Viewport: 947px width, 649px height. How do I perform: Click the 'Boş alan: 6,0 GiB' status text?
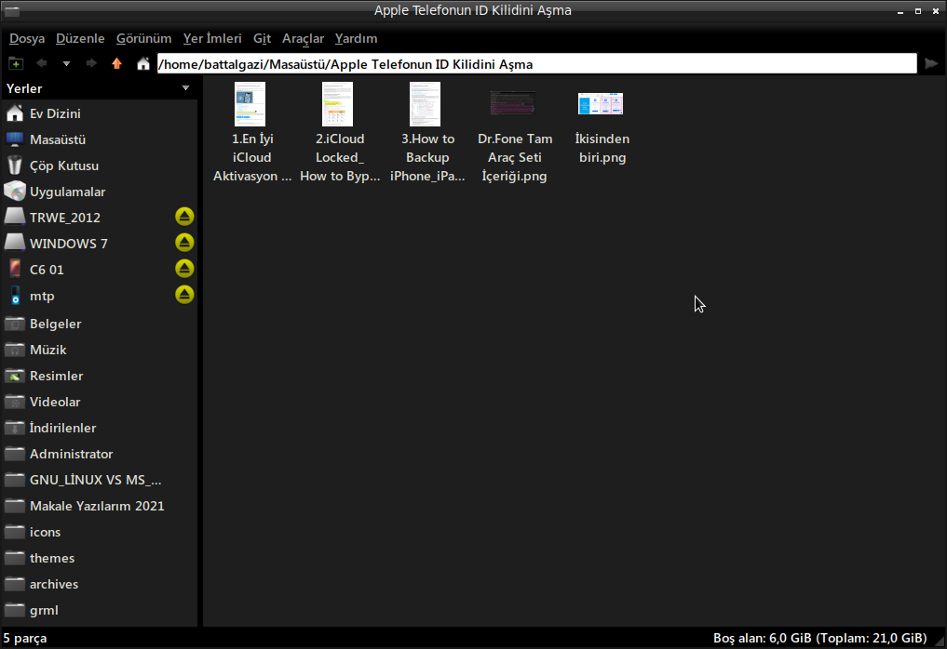click(x=820, y=638)
